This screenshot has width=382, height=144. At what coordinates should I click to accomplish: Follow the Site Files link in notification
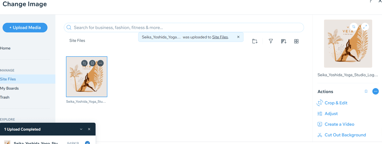[x=220, y=37]
